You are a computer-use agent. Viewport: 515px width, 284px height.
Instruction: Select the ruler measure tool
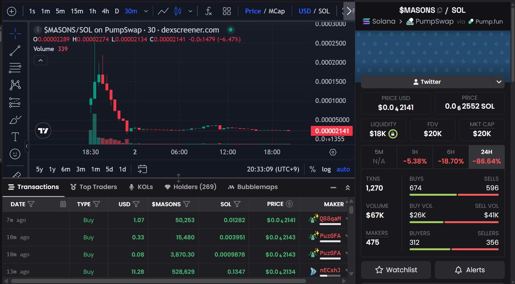16,174
